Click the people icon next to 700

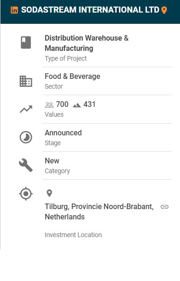(49, 105)
